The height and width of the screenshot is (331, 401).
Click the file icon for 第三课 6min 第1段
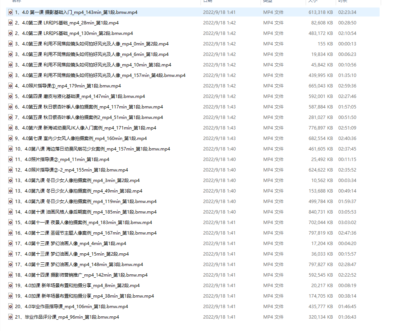click(11, 54)
